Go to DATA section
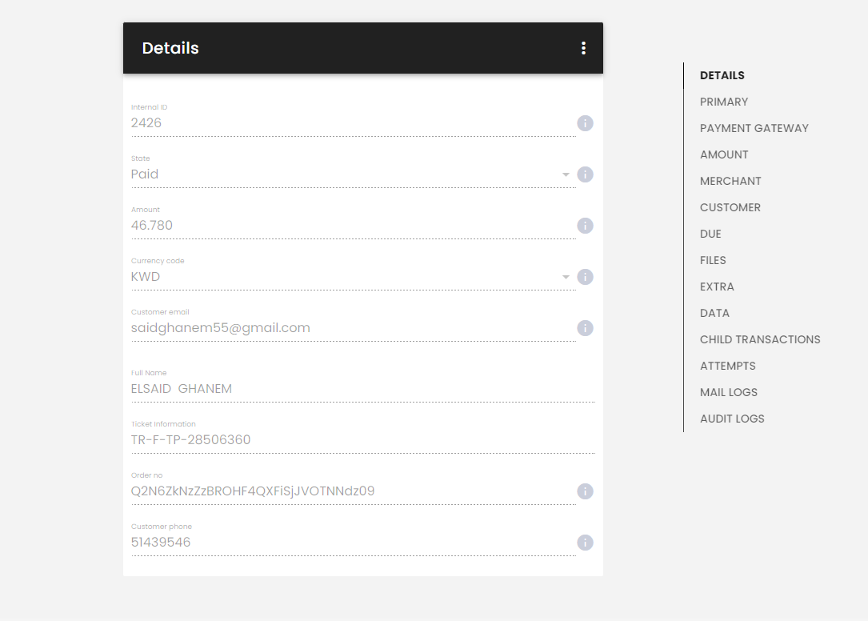Viewport: 868px width, 621px height. (714, 313)
